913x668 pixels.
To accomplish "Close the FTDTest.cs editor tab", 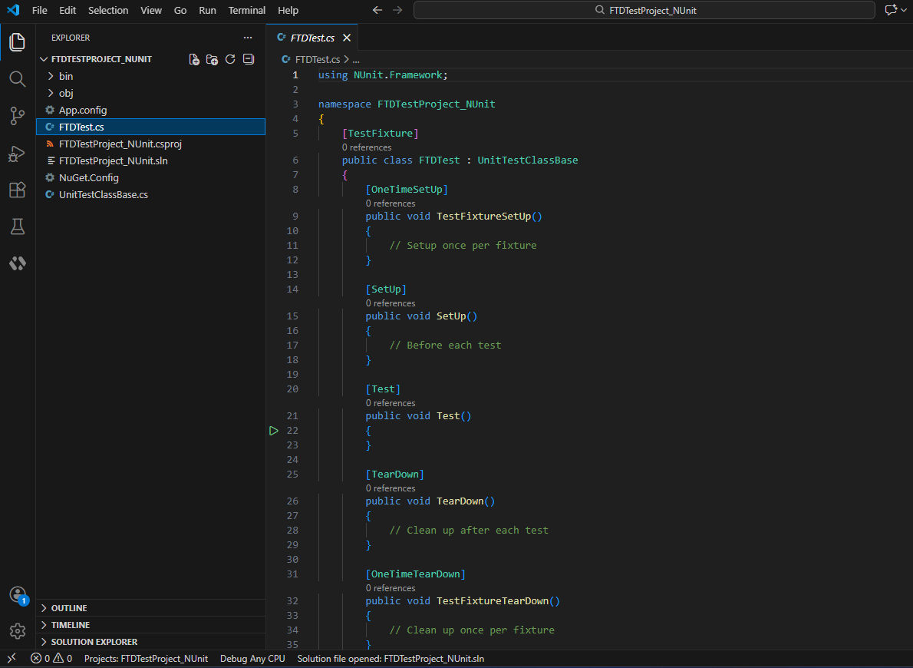I will 347,38.
